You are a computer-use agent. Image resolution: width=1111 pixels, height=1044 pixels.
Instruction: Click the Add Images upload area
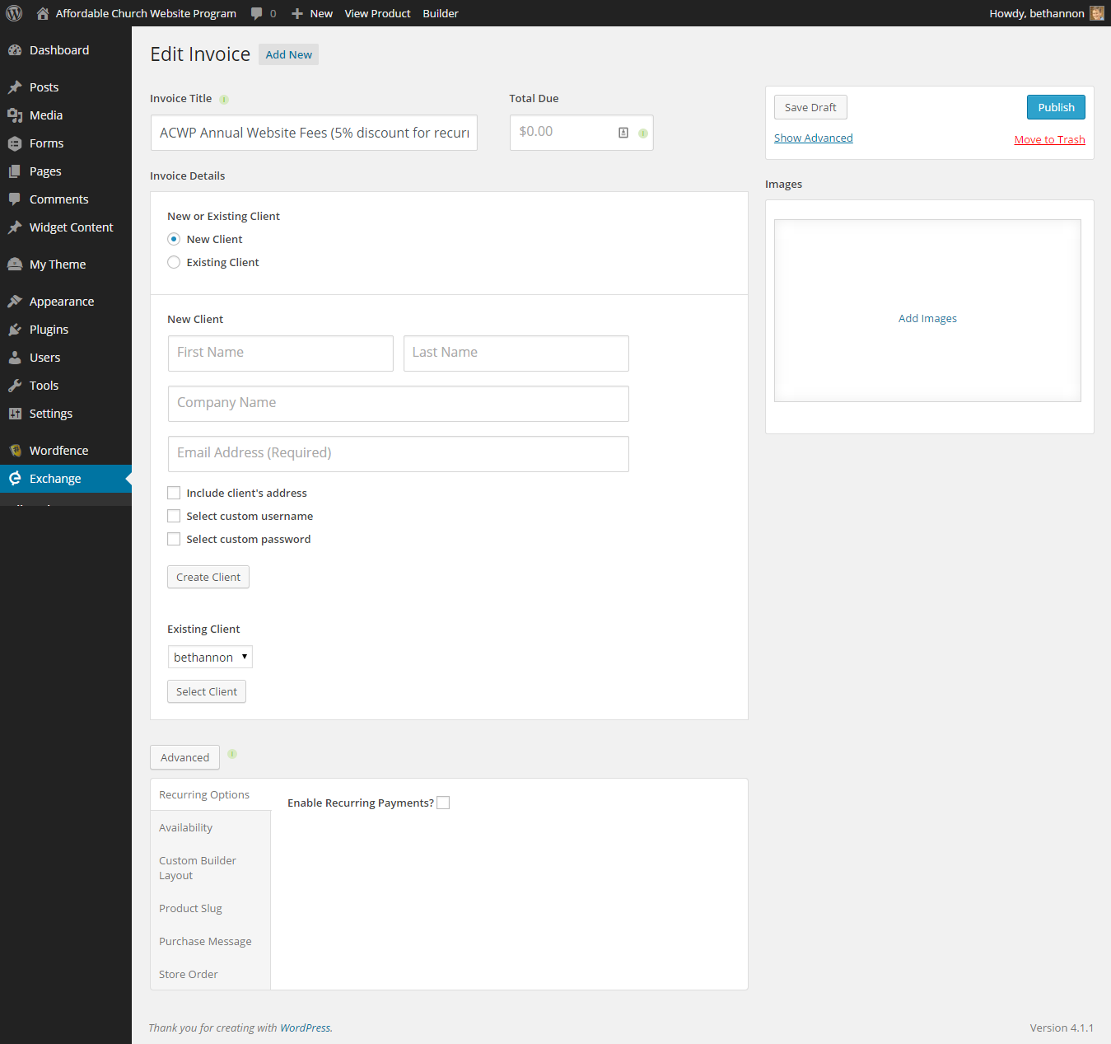pyautogui.click(x=927, y=311)
